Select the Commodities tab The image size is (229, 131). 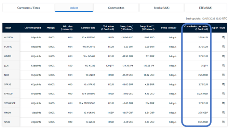(x=116, y=8)
